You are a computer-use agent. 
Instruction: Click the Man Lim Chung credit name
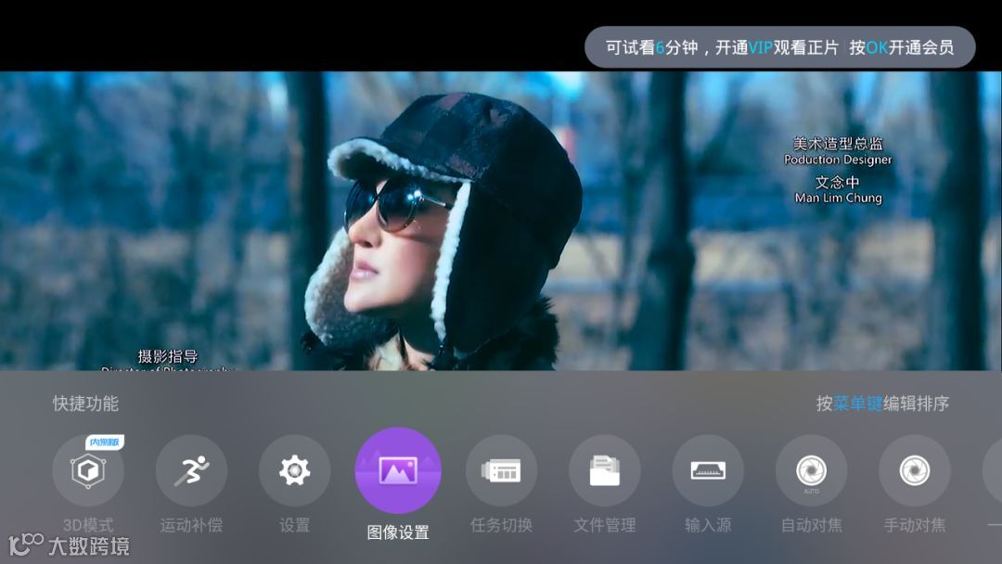[x=838, y=198]
